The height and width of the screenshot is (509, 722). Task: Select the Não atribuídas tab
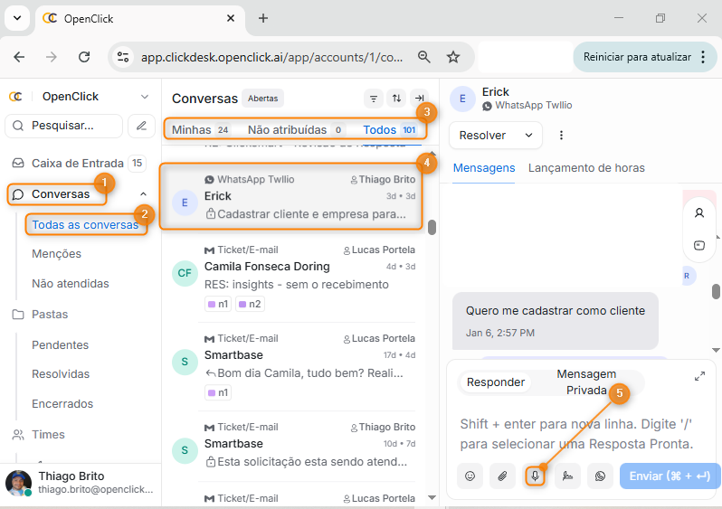click(x=287, y=130)
